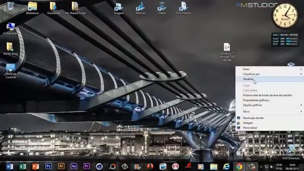This screenshot has height=171, width=304.
Task: Open Propriedades gráficas from the context menu
Action: tap(270, 100)
